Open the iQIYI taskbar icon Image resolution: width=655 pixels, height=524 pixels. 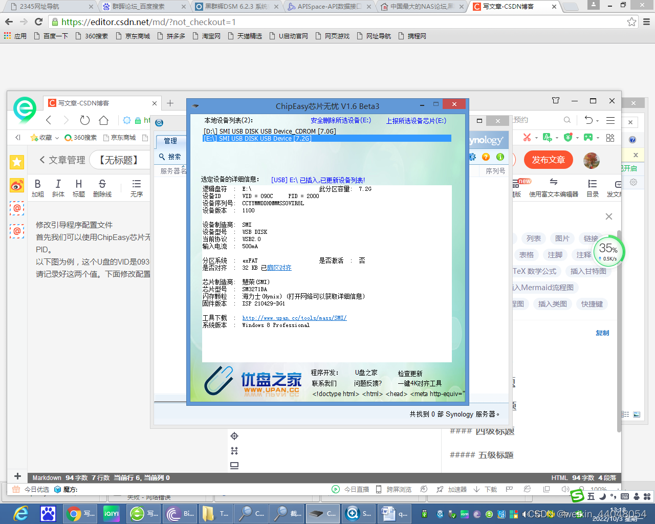(112, 513)
